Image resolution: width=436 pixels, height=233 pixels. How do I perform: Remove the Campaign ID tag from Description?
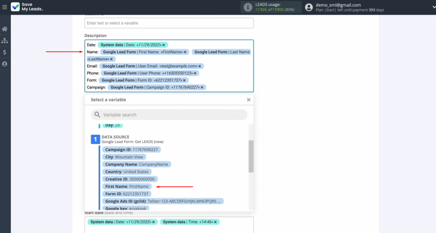coord(202,87)
